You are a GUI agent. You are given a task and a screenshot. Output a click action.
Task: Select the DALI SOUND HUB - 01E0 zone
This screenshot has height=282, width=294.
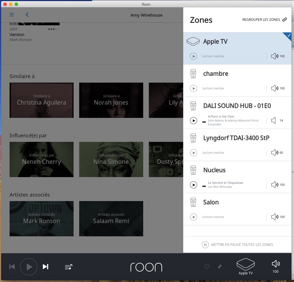(237, 113)
